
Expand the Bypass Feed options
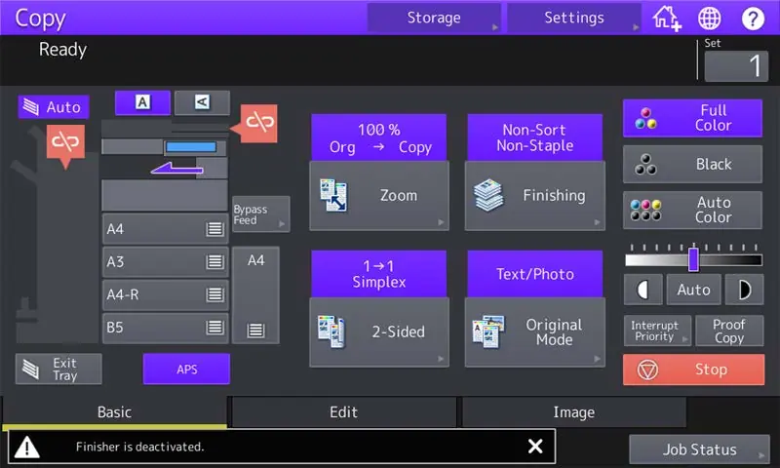(x=260, y=214)
